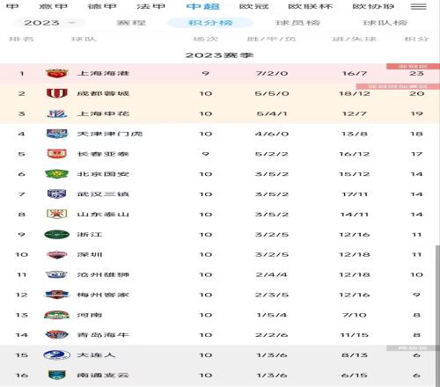Click team name 山东泰山
440x387 pixels.
pyautogui.click(x=103, y=214)
